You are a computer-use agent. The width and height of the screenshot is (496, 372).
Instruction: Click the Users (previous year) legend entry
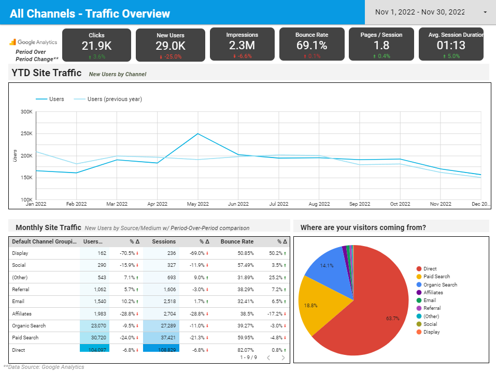[x=108, y=99]
